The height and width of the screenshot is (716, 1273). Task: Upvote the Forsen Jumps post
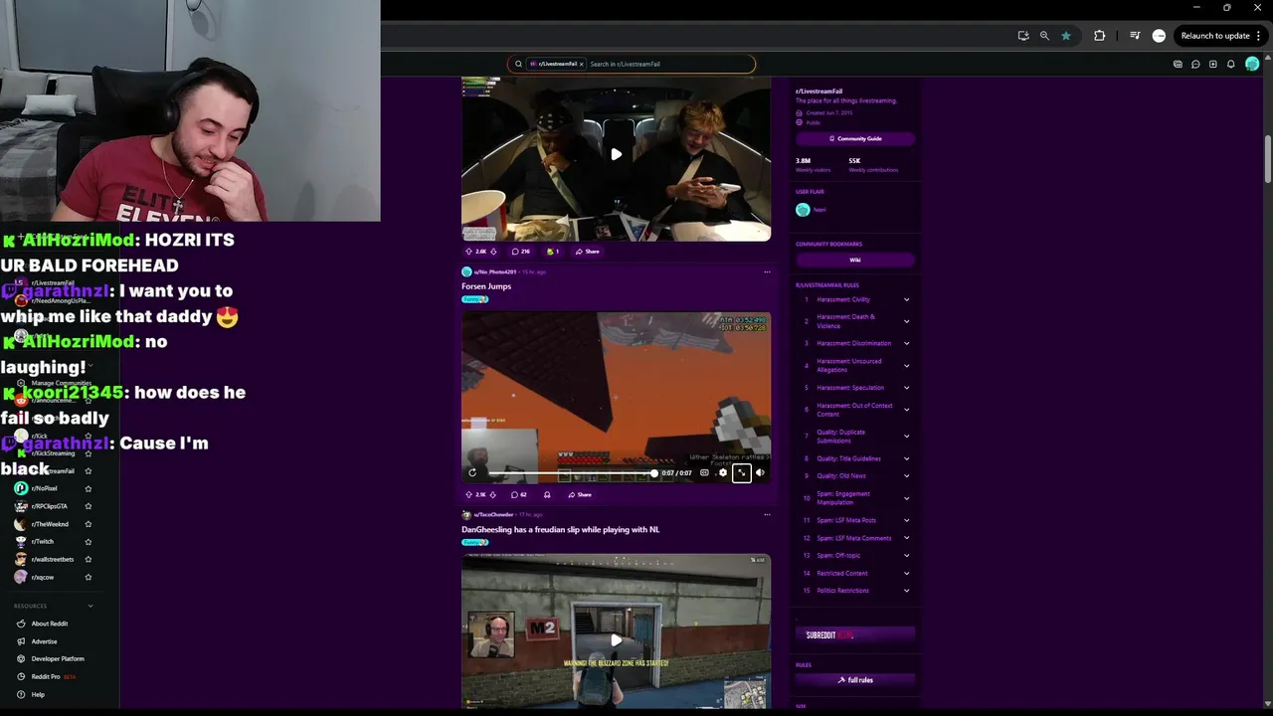click(468, 494)
